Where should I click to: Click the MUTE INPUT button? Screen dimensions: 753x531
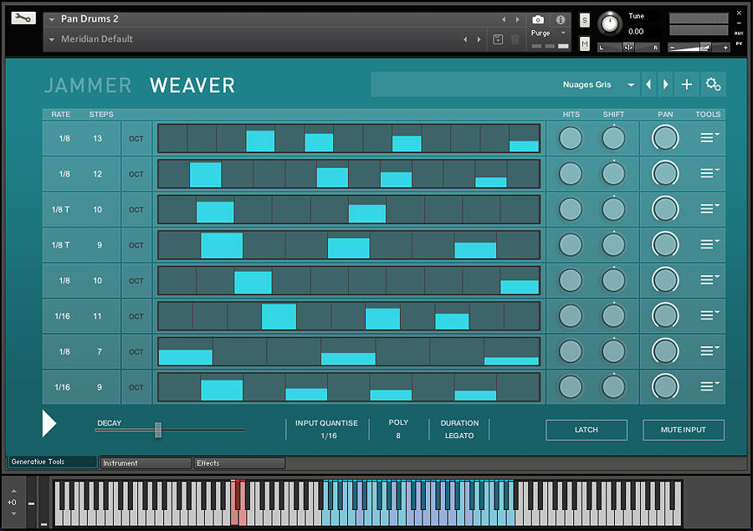pos(684,430)
